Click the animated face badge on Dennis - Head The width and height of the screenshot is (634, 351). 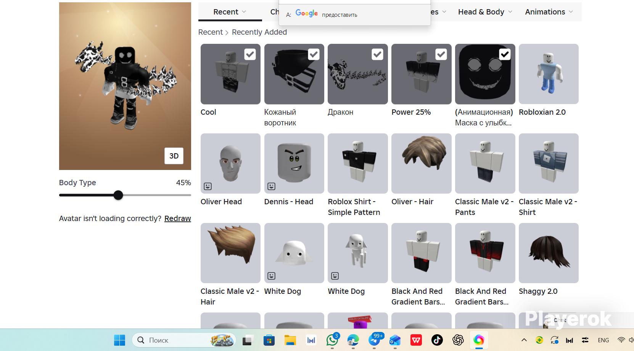(271, 186)
